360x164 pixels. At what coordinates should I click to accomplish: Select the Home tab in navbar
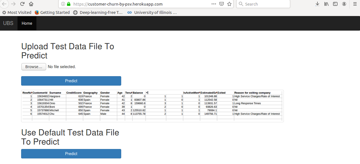27,23
